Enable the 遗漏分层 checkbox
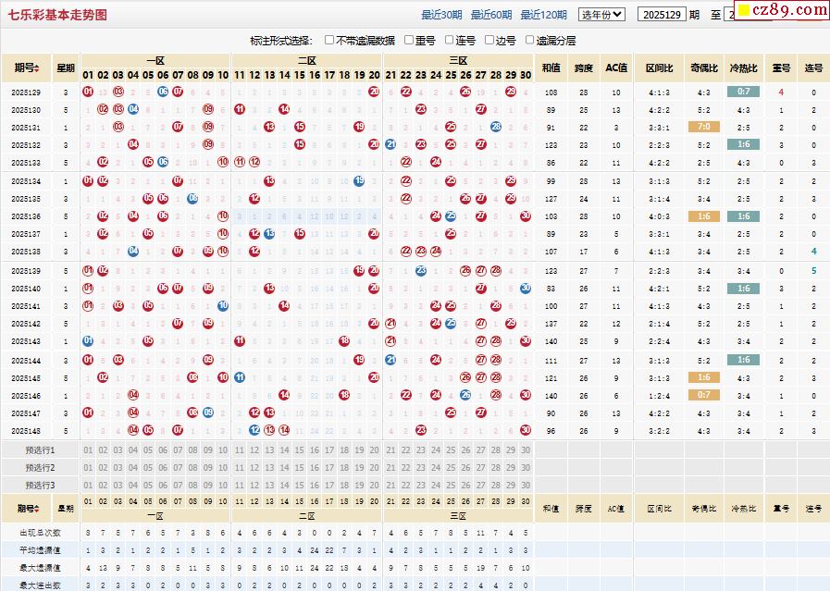Viewport: 830px width, 591px height. coord(529,40)
